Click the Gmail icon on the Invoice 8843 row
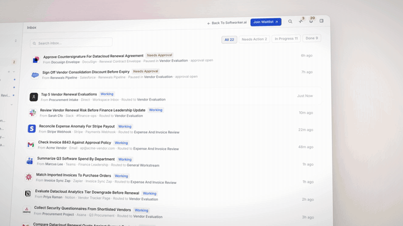The height and width of the screenshot is (226, 403). [x=31, y=145]
